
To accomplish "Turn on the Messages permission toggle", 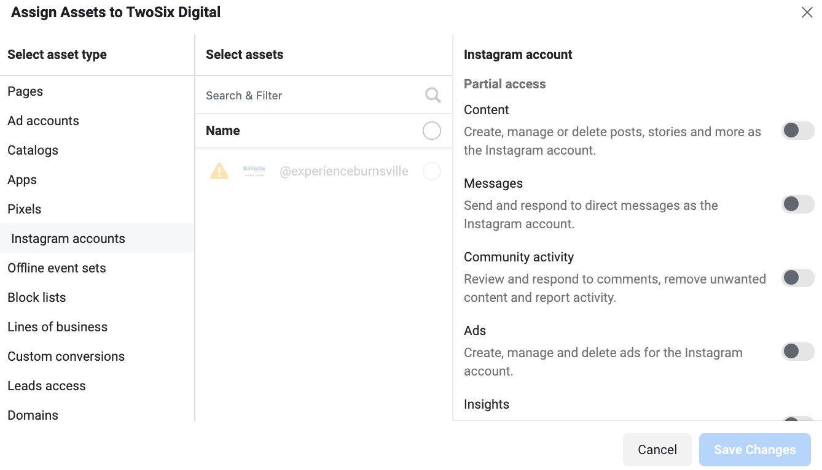I will point(797,204).
